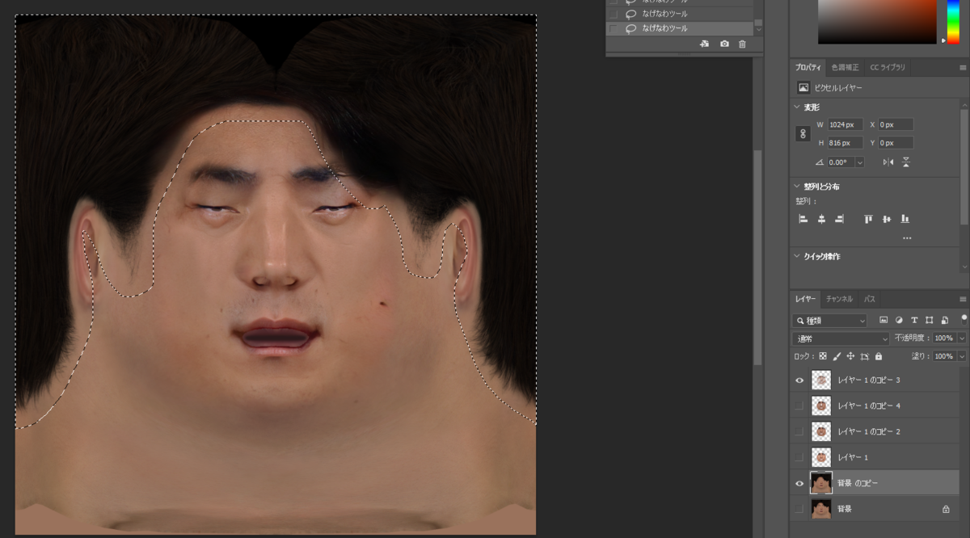Screen dimensions: 970x538
Task: Show the 背景 layer
Action: click(x=799, y=509)
